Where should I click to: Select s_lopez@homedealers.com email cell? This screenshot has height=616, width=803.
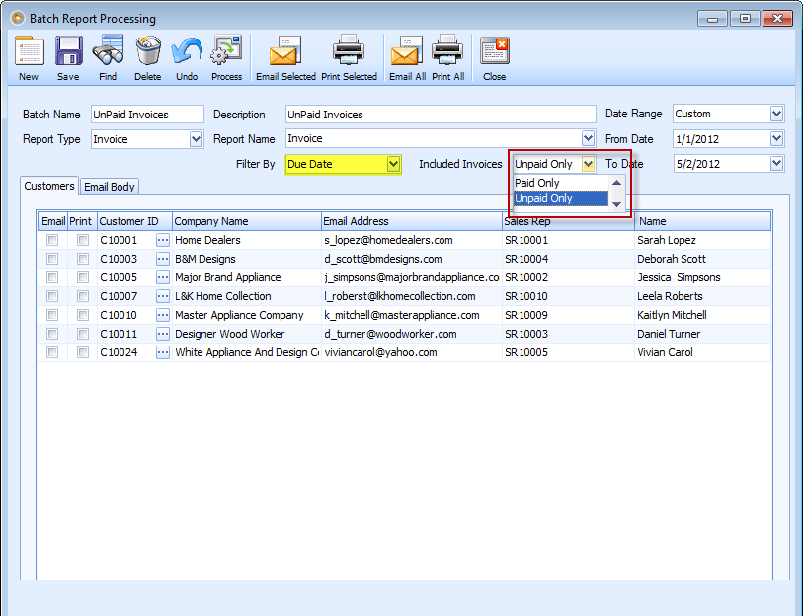(412, 240)
